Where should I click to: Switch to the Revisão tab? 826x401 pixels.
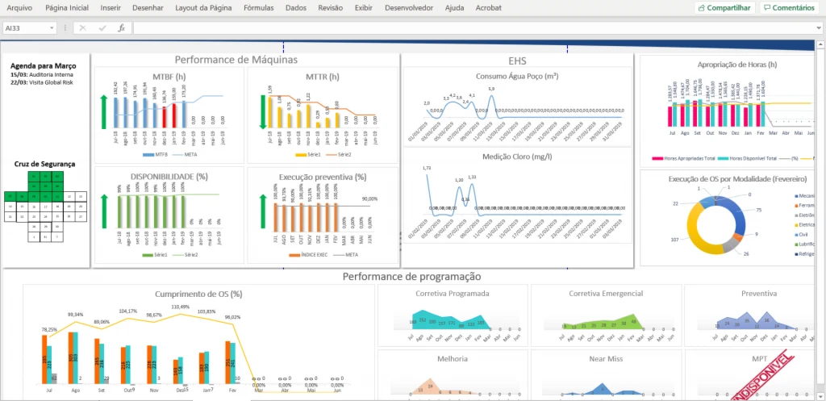pos(330,8)
